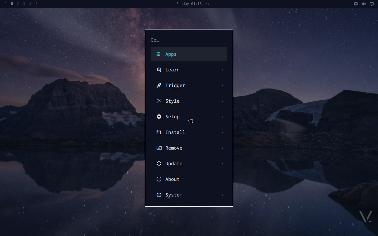
Task: Expand the Remove submenu chevron
Action: 222,148
